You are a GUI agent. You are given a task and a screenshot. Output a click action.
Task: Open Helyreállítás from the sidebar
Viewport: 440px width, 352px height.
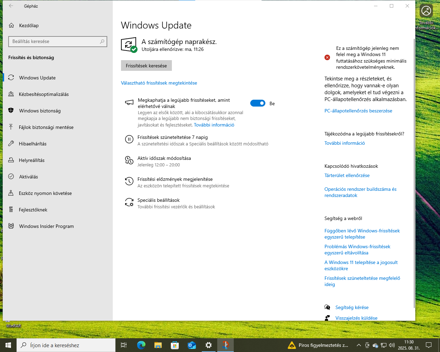tap(58, 160)
